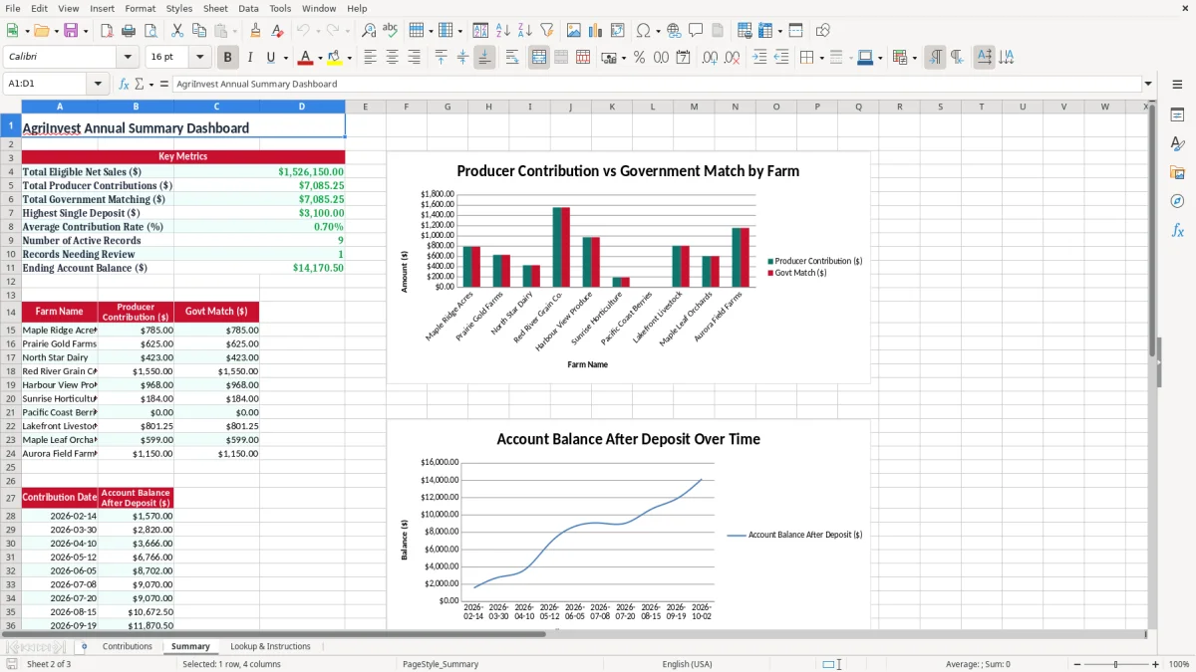Click the Cut scissors icon
The image size is (1196, 672).
click(176, 31)
